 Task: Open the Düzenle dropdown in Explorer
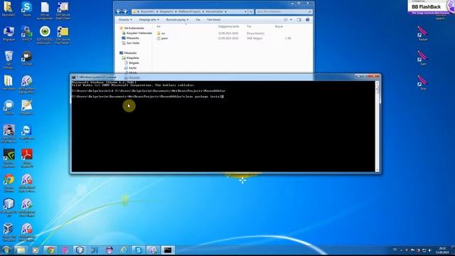(x=125, y=20)
